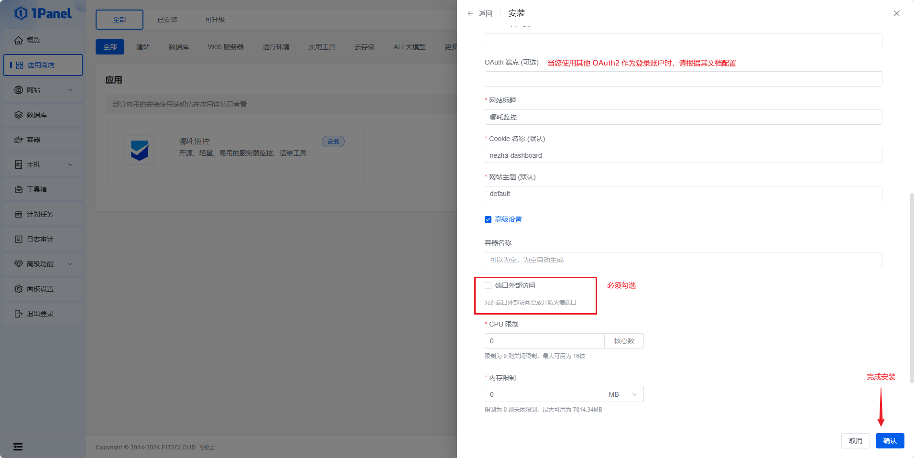Switch to the Installed apps tab
Viewport: 914px width, 458px height.
167,20
